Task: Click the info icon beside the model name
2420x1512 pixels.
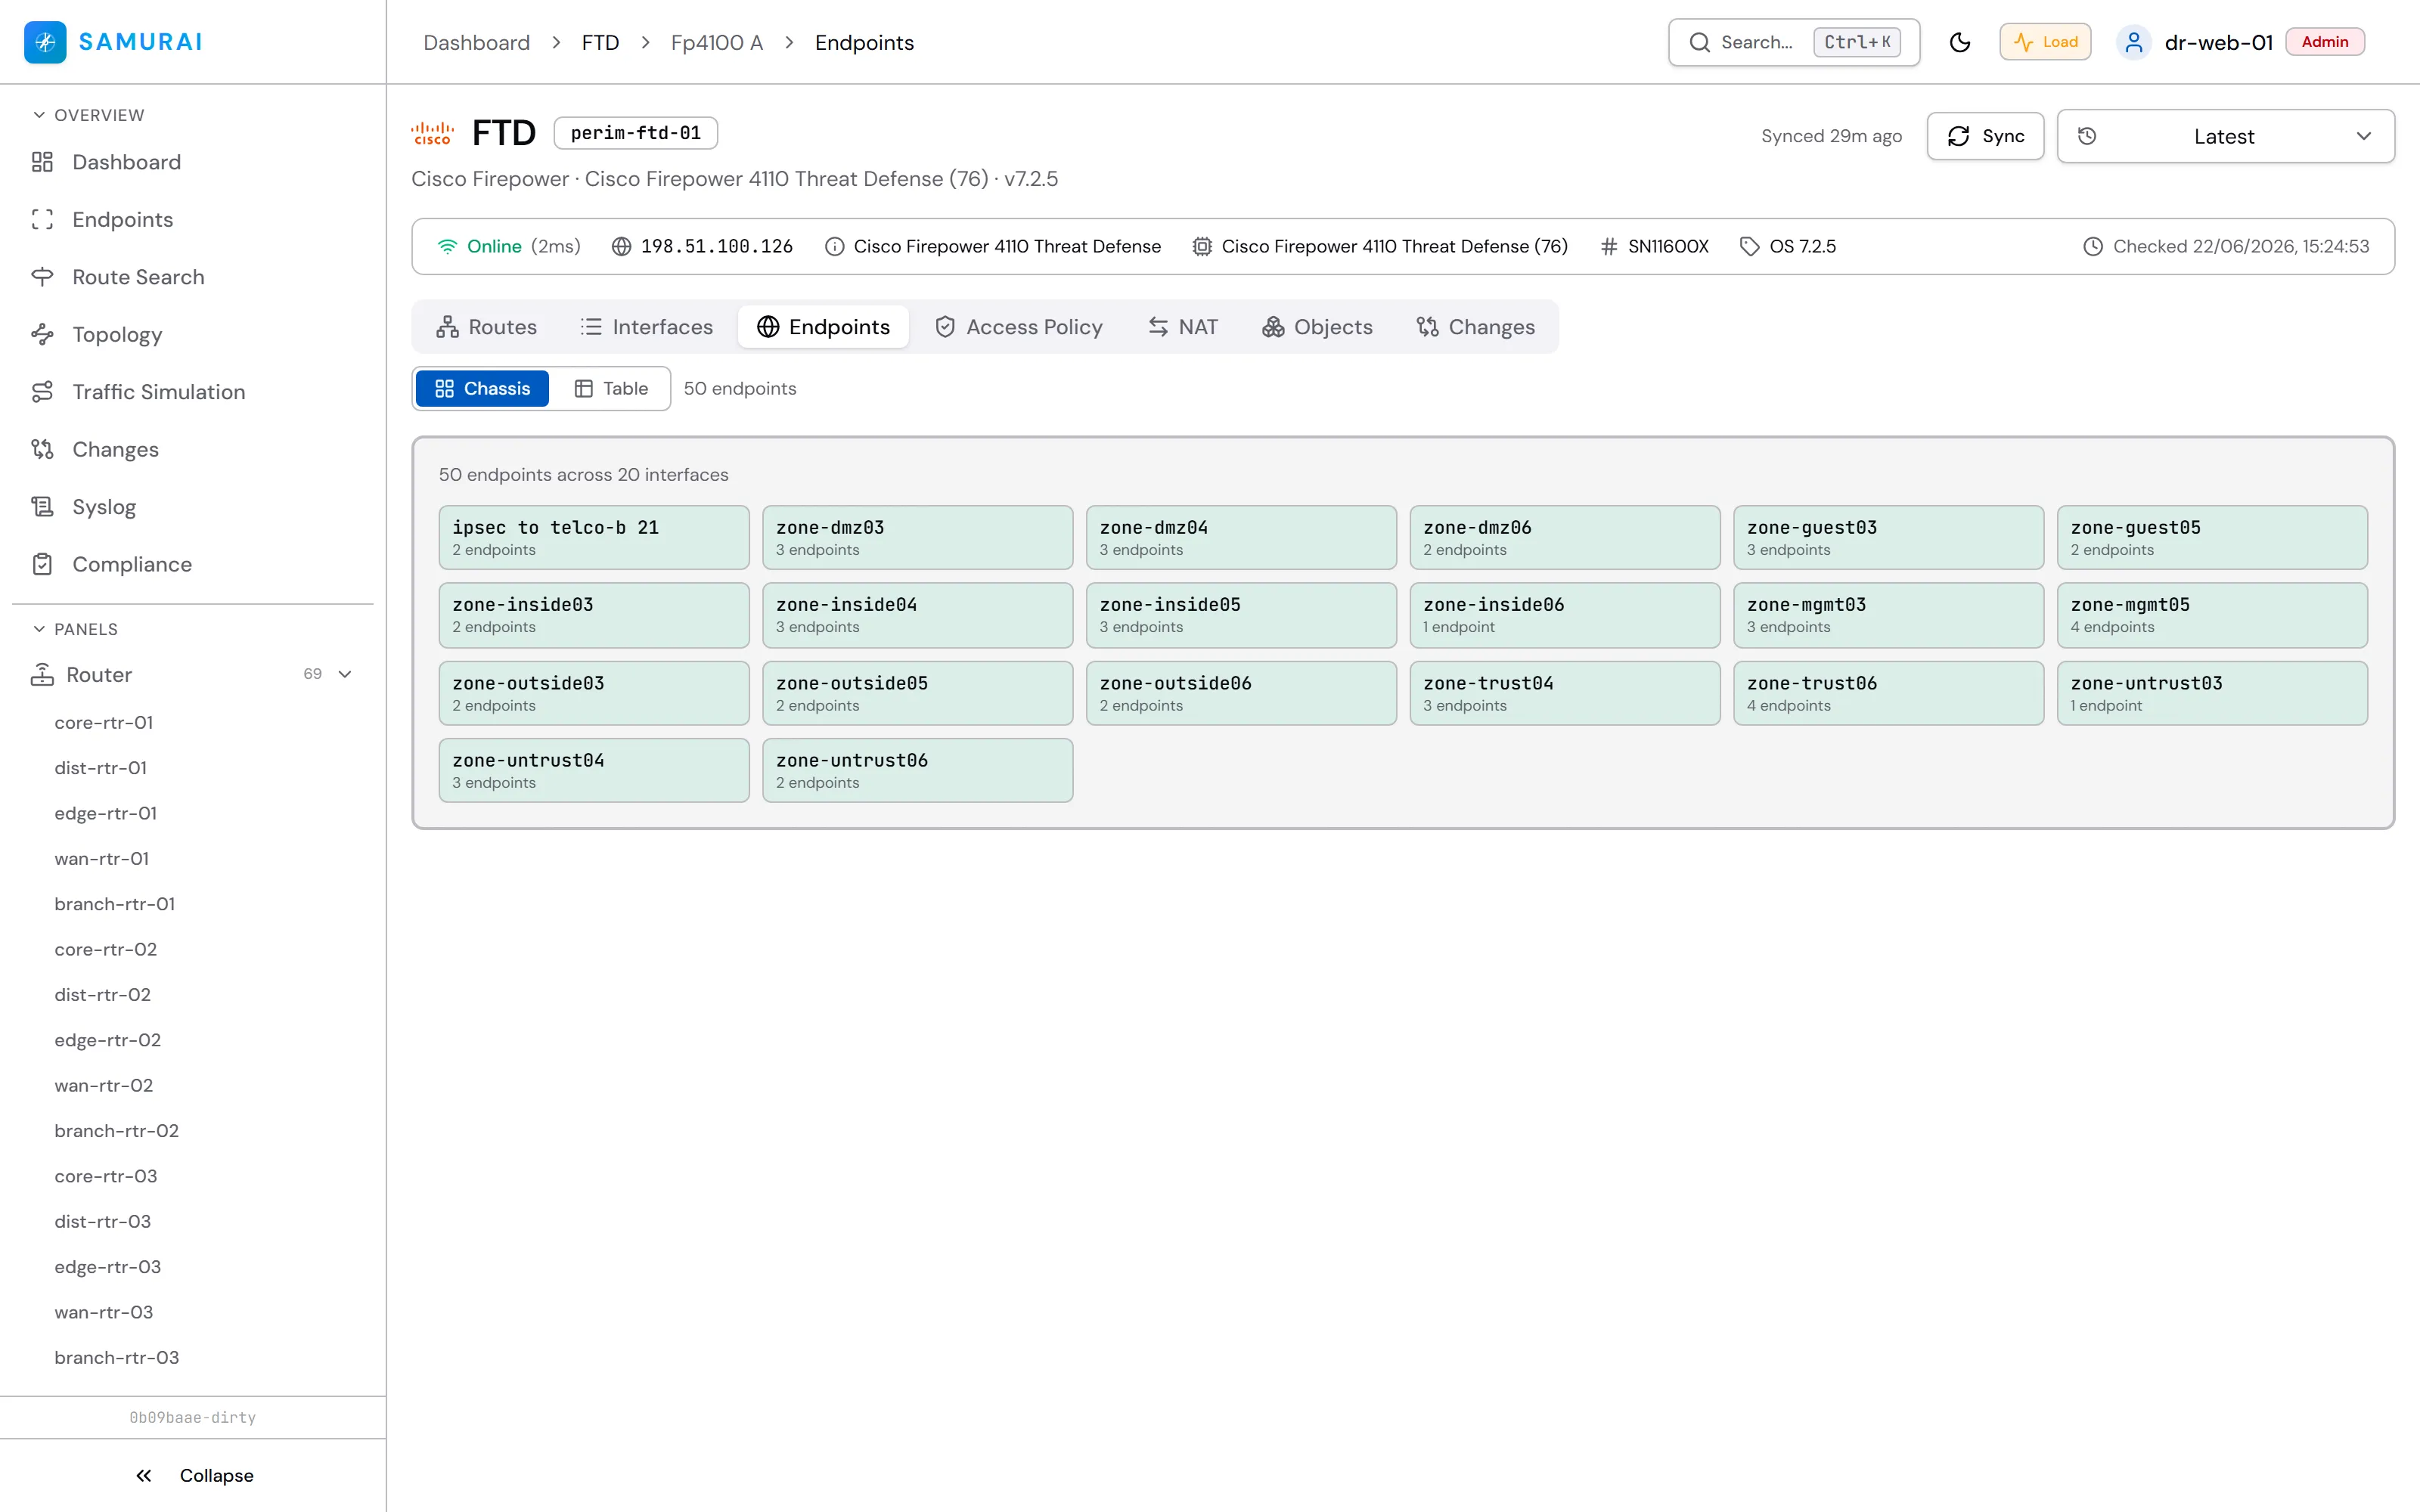Action: [x=834, y=246]
